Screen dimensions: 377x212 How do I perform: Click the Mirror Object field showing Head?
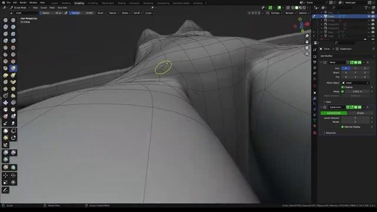click(355, 83)
